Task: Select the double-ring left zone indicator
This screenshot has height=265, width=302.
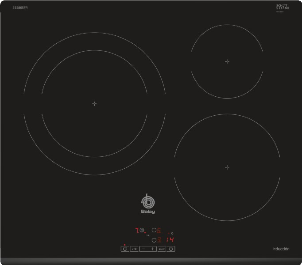Action: pos(142,230)
